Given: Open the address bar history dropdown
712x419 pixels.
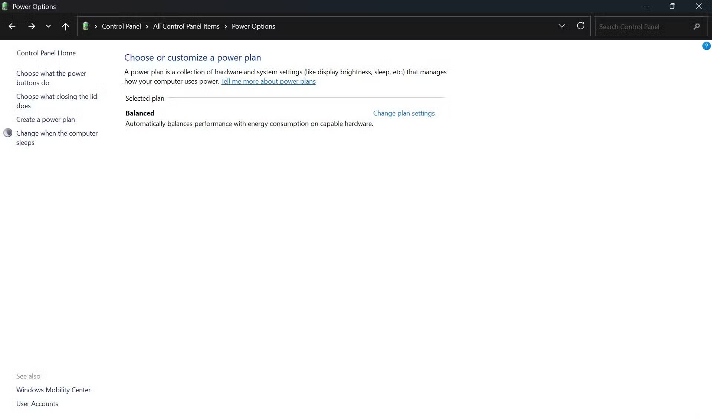Looking at the screenshot, I should click(x=561, y=26).
